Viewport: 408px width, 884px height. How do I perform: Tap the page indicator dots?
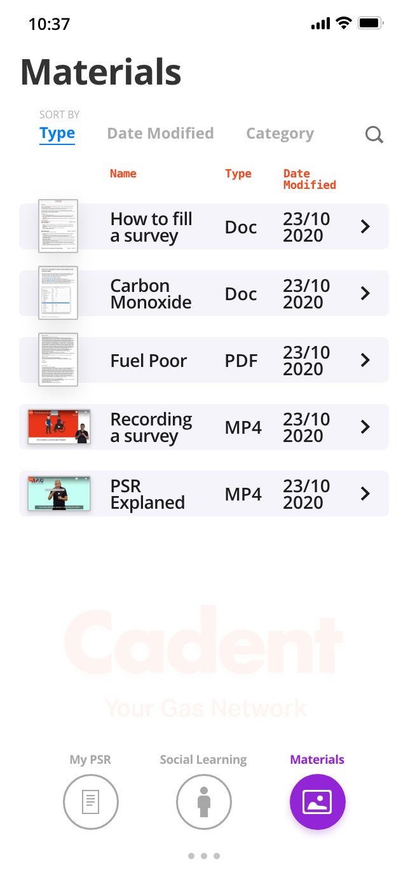tap(203, 856)
